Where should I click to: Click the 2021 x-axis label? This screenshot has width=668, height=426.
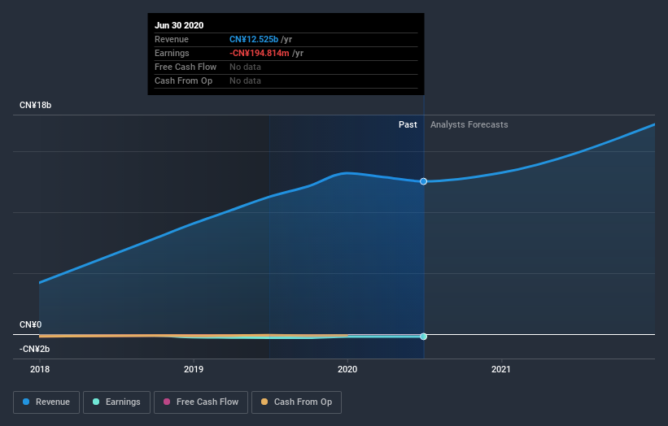(501, 369)
